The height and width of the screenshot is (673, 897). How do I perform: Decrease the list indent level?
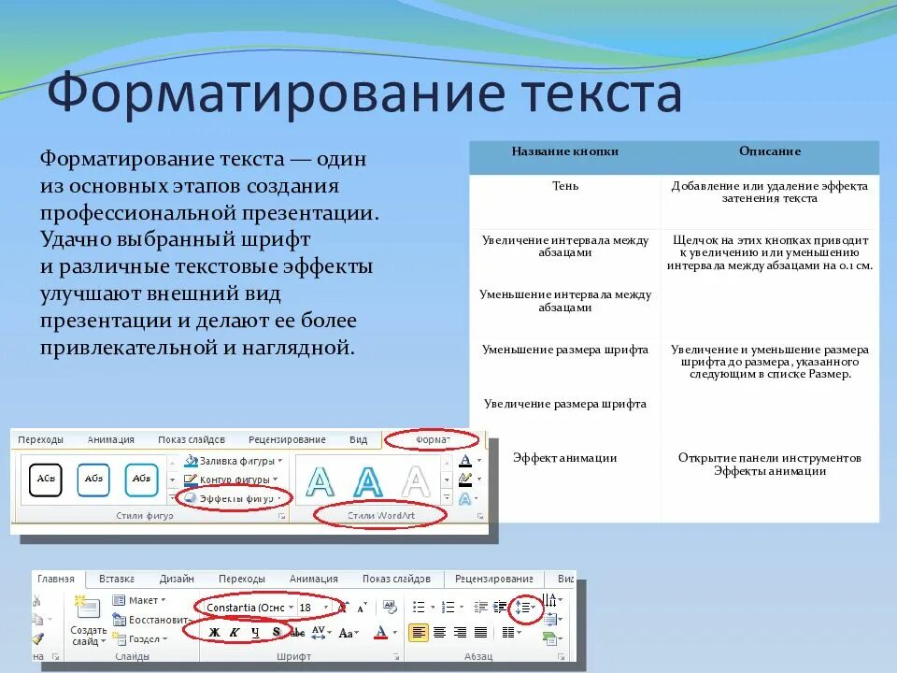coord(481,608)
